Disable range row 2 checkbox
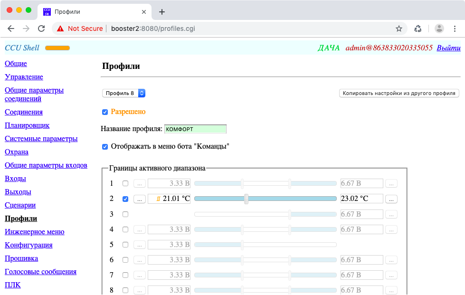465x295 pixels. 125,199
